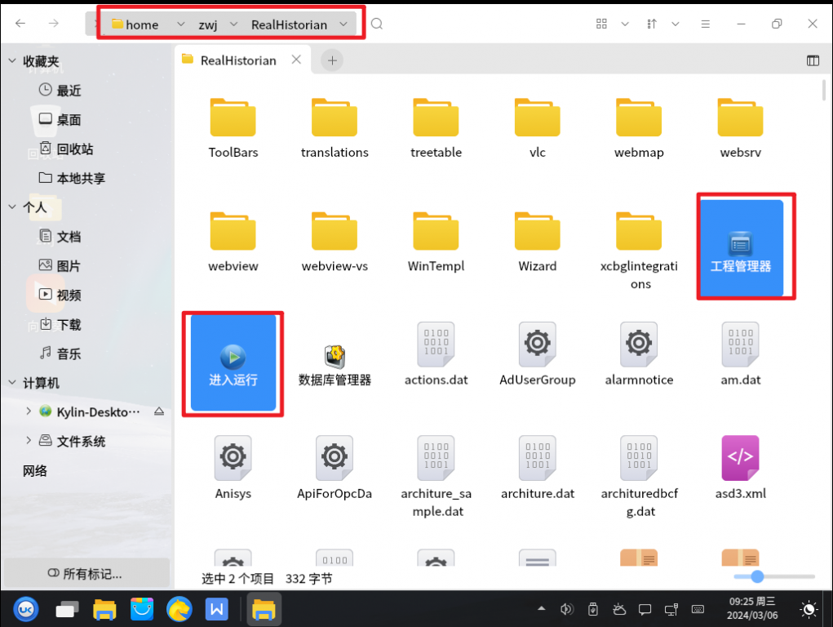Open the webmap folder
The image size is (833, 627).
(639, 127)
